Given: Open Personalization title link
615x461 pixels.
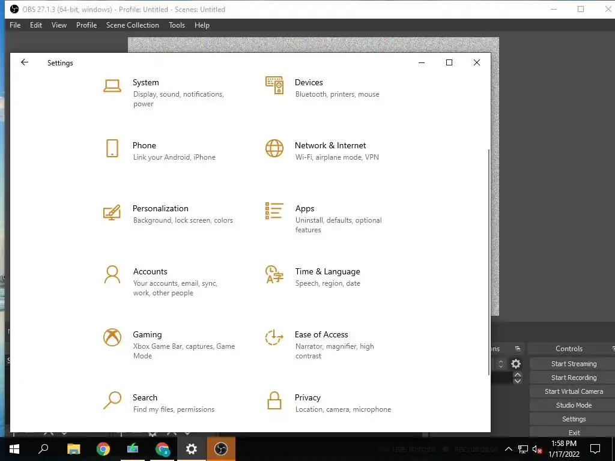Looking at the screenshot, I should pyautogui.click(x=160, y=208).
